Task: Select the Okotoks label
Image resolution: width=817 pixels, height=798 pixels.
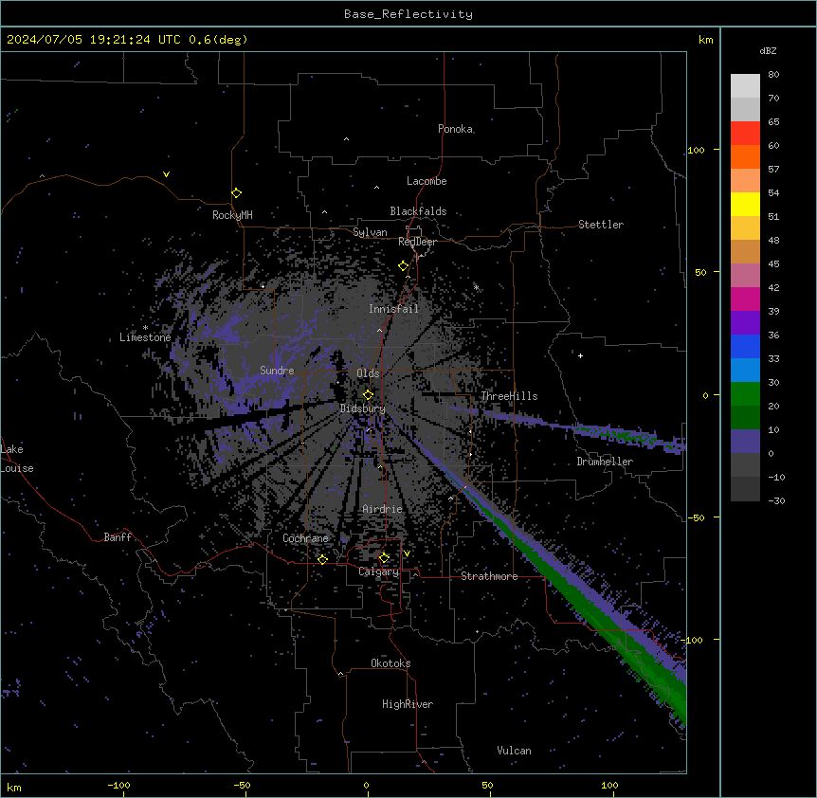Action: (390, 663)
